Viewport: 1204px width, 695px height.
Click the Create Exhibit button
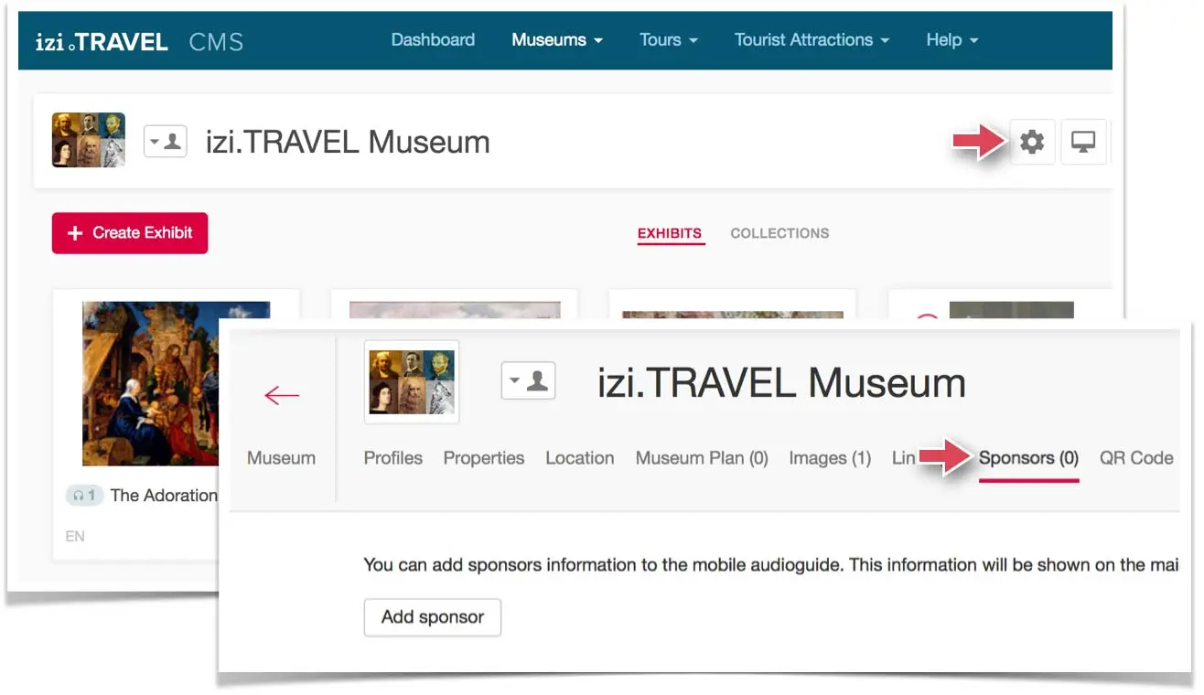click(x=130, y=233)
